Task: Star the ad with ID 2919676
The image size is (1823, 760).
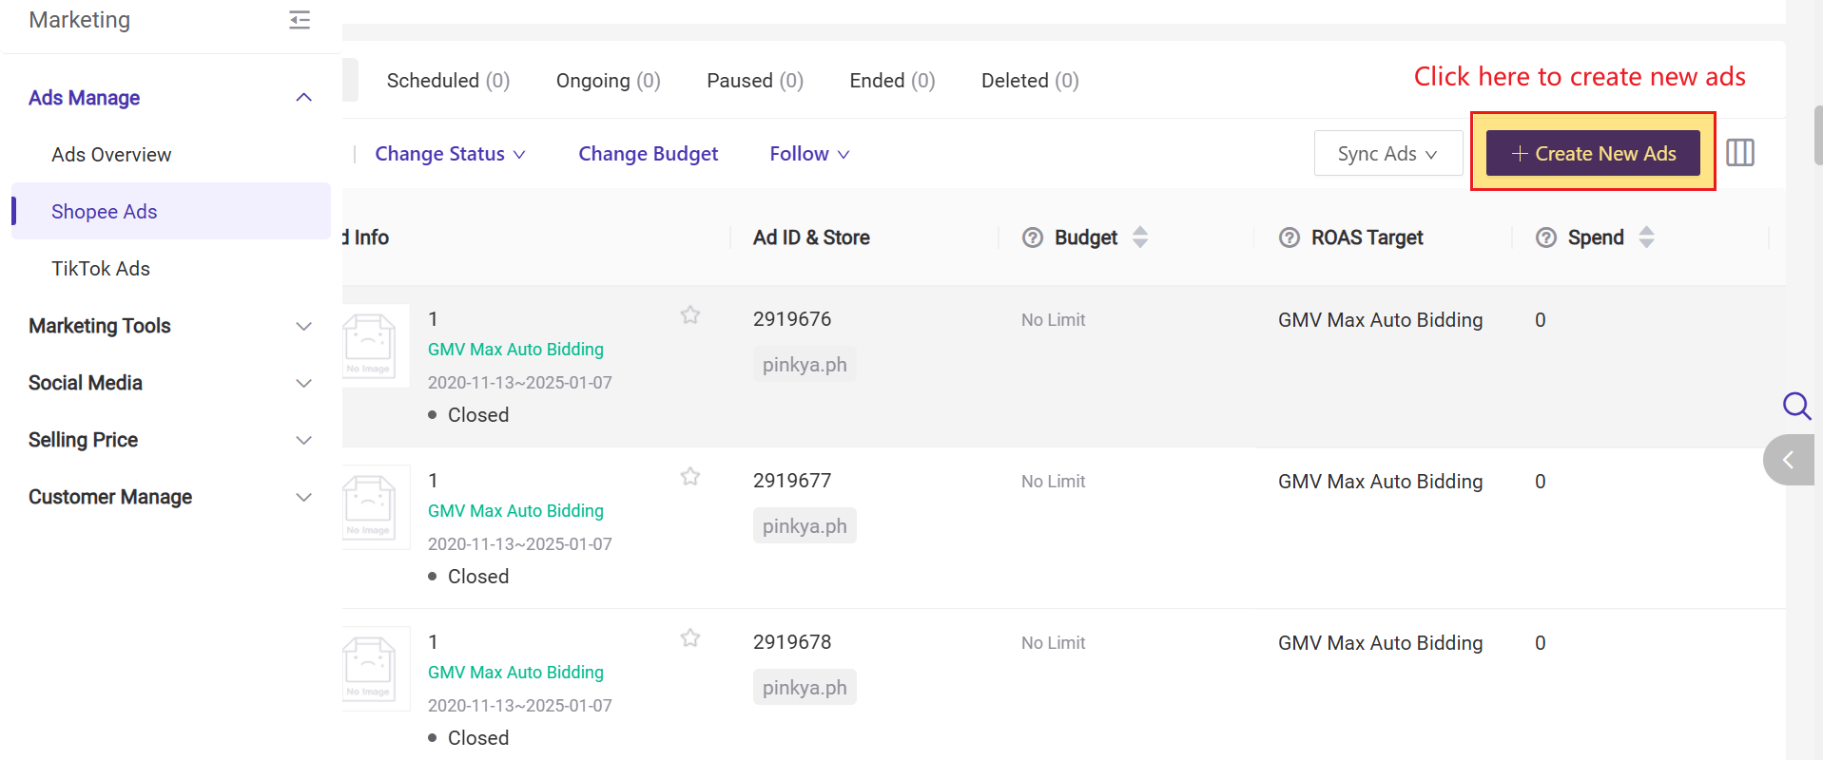Action: click(690, 315)
